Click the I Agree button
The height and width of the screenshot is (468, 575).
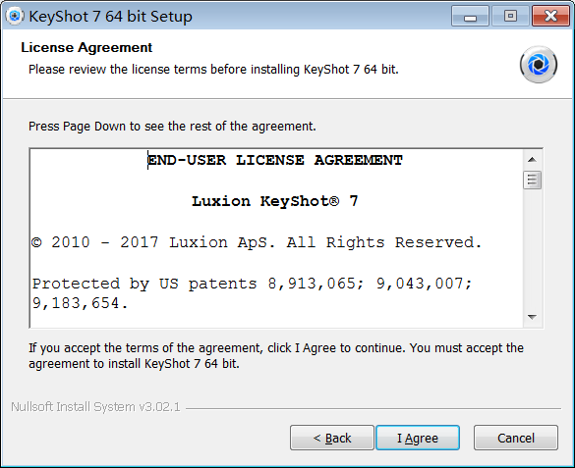pos(418,438)
